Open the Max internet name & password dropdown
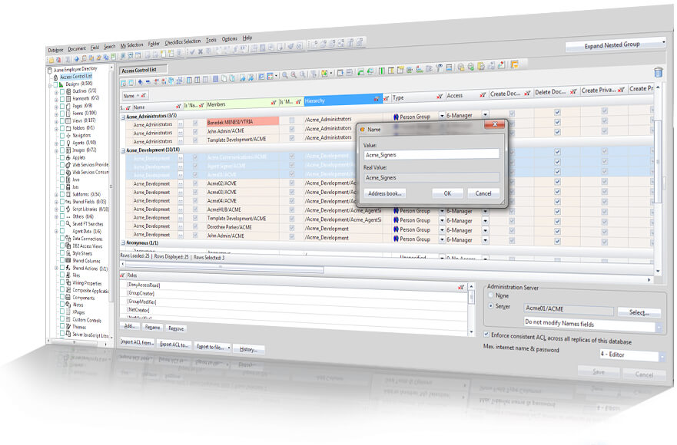The height and width of the screenshot is (445, 677). click(x=662, y=357)
